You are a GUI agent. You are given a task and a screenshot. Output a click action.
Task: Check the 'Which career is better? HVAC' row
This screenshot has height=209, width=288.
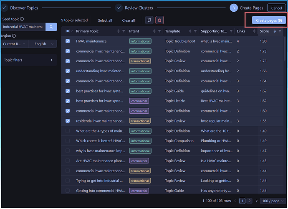68,141
